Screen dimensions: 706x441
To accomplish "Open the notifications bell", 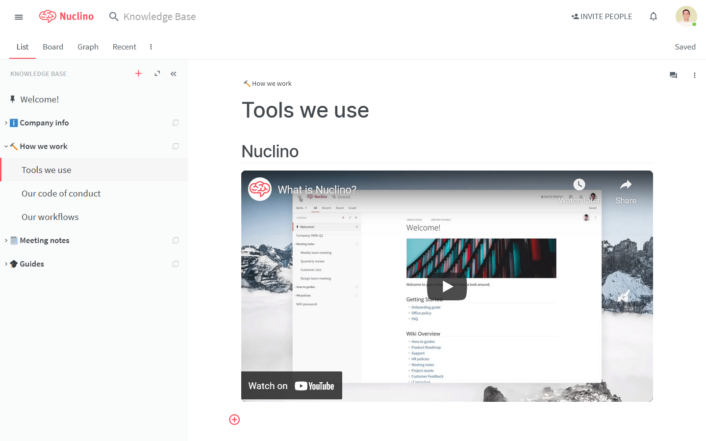I will 654,17.
